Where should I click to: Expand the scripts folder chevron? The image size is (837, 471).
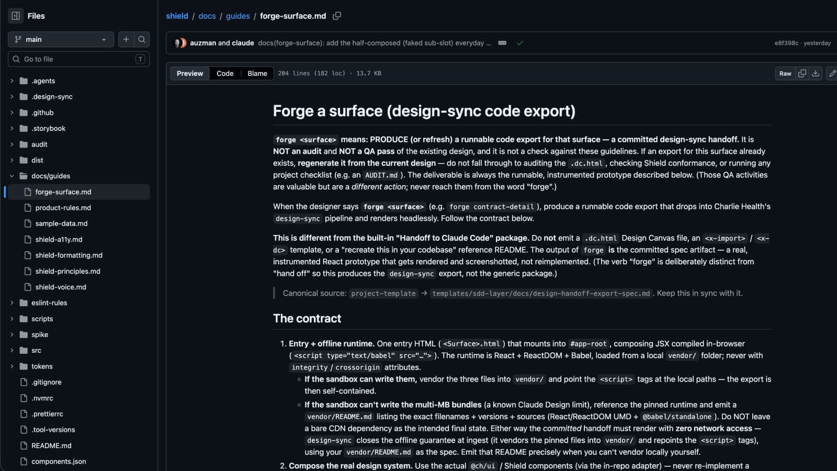(x=12, y=319)
